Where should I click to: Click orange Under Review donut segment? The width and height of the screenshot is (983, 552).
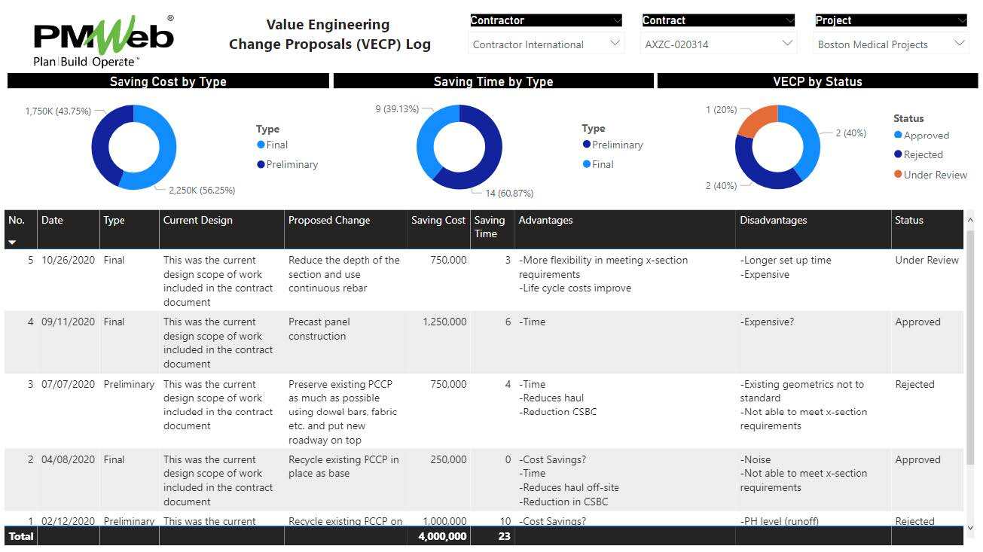pos(757,119)
